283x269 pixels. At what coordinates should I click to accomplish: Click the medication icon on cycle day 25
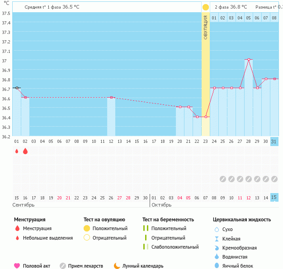222,179
